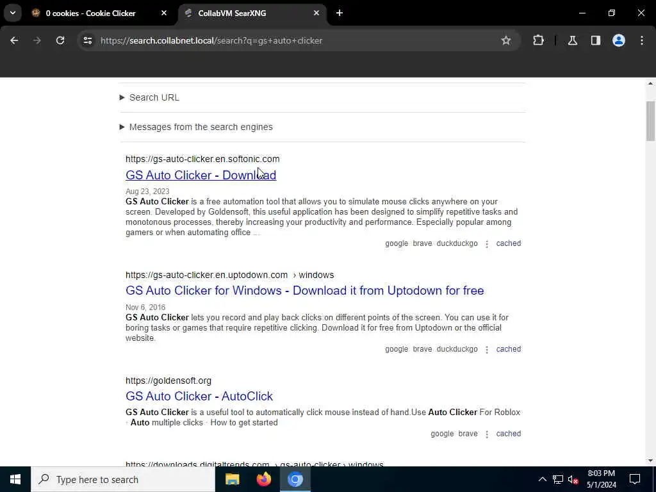Open cached version of Softonic result
Image resolution: width=656 pixels, height=492 pixels.
tap(508, 243)
